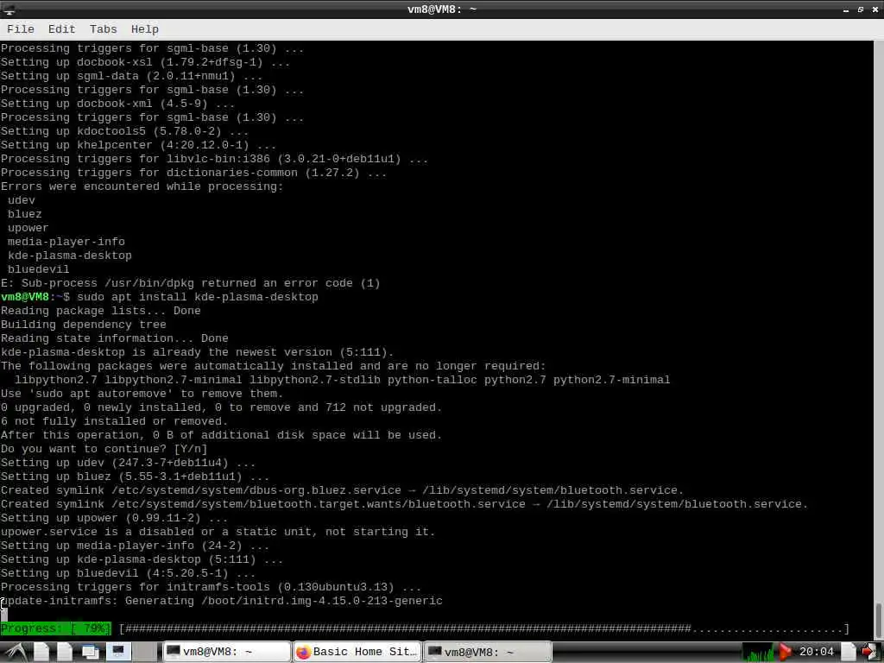884x663 pixels.
Task: Open the File menu
Action: click(21, 29)
